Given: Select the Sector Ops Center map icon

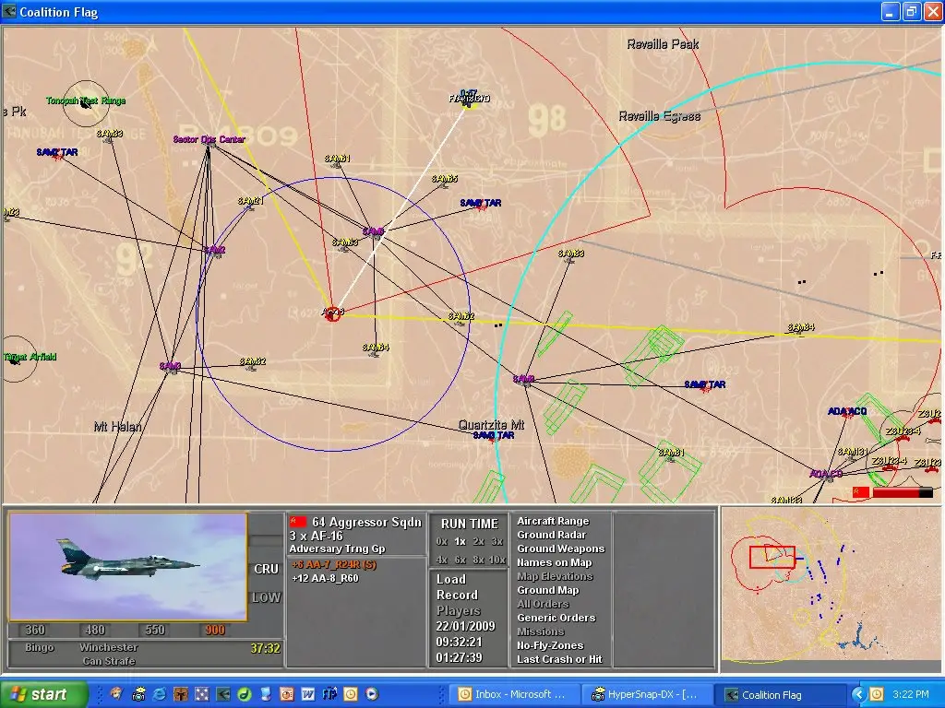Looking at the screenshot, I should [208, 146].
